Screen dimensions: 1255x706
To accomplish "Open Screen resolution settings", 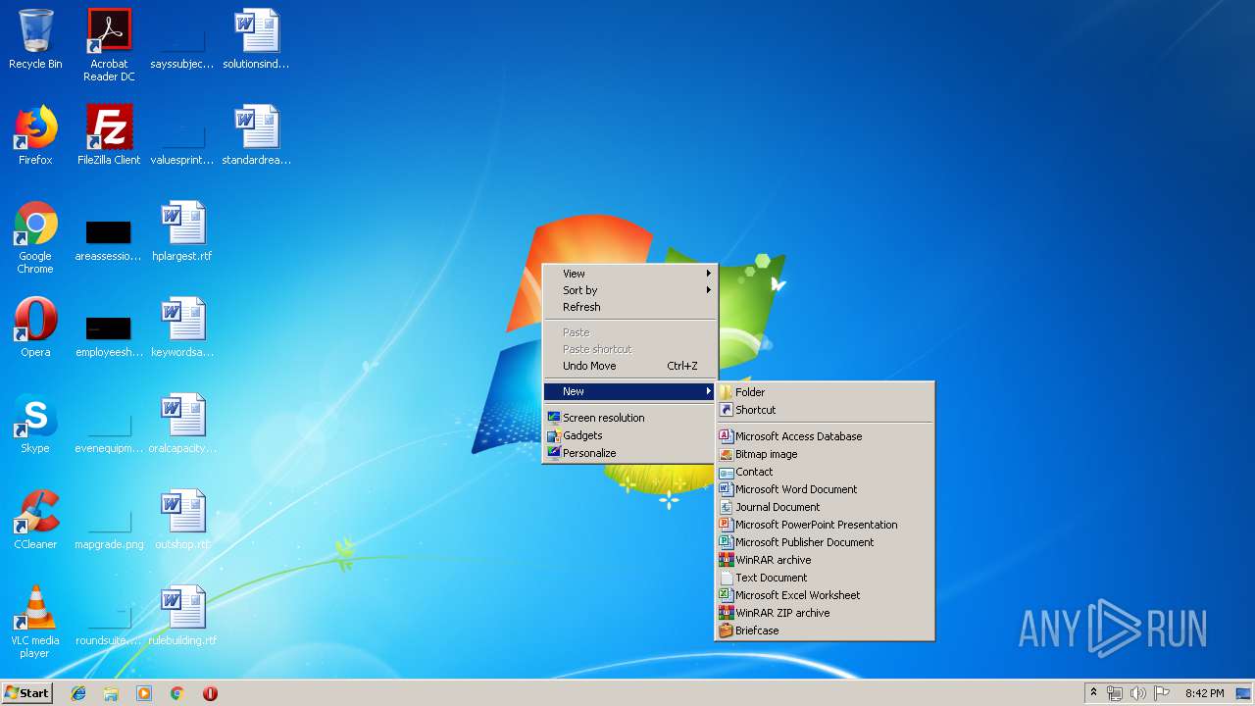I will tap(629, 418).
